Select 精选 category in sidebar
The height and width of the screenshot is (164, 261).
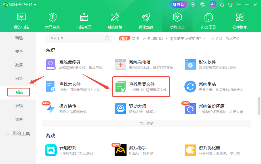pos(19,38)
